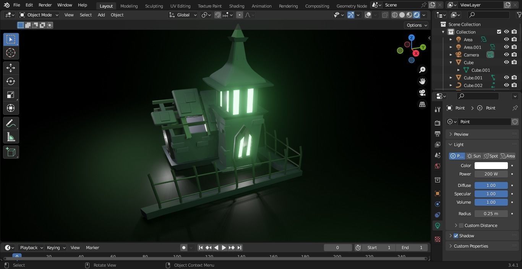Switch to the Shading workspace tab
Screen dimensions: 522x269
point(237,6)
